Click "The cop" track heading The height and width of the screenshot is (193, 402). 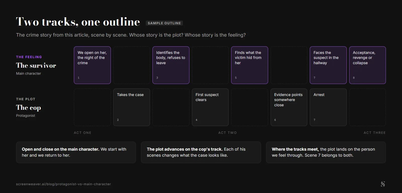(28, 108)
